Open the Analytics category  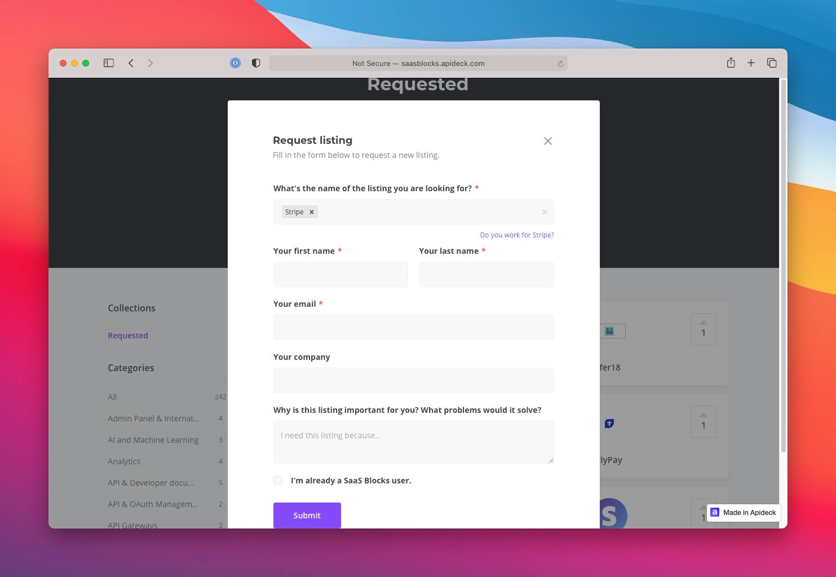coord(124,461)
